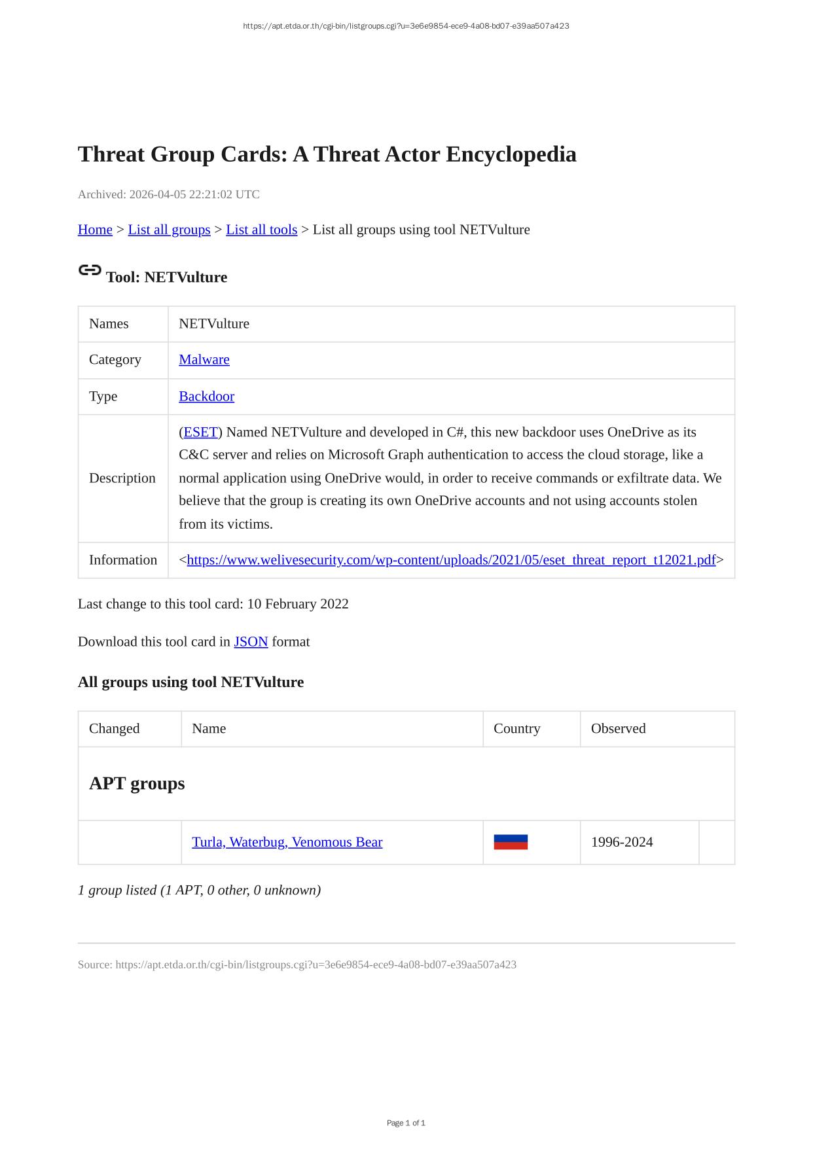
Task: Open the Malware category link
Action: (204, 360)
